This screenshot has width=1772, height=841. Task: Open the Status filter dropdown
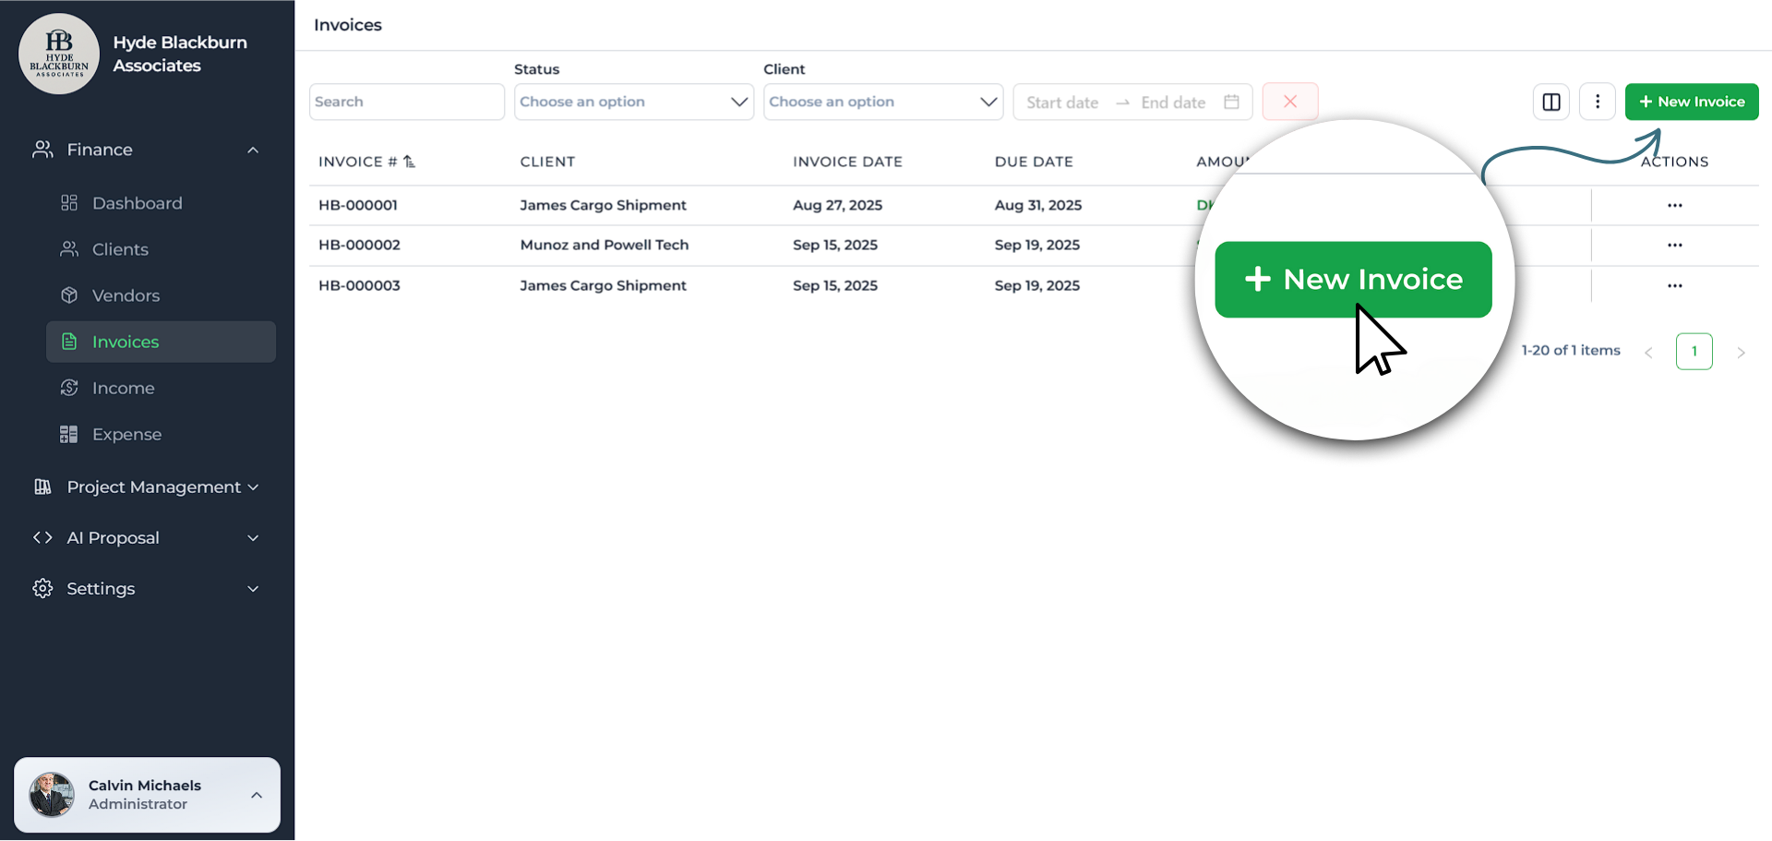633,102
